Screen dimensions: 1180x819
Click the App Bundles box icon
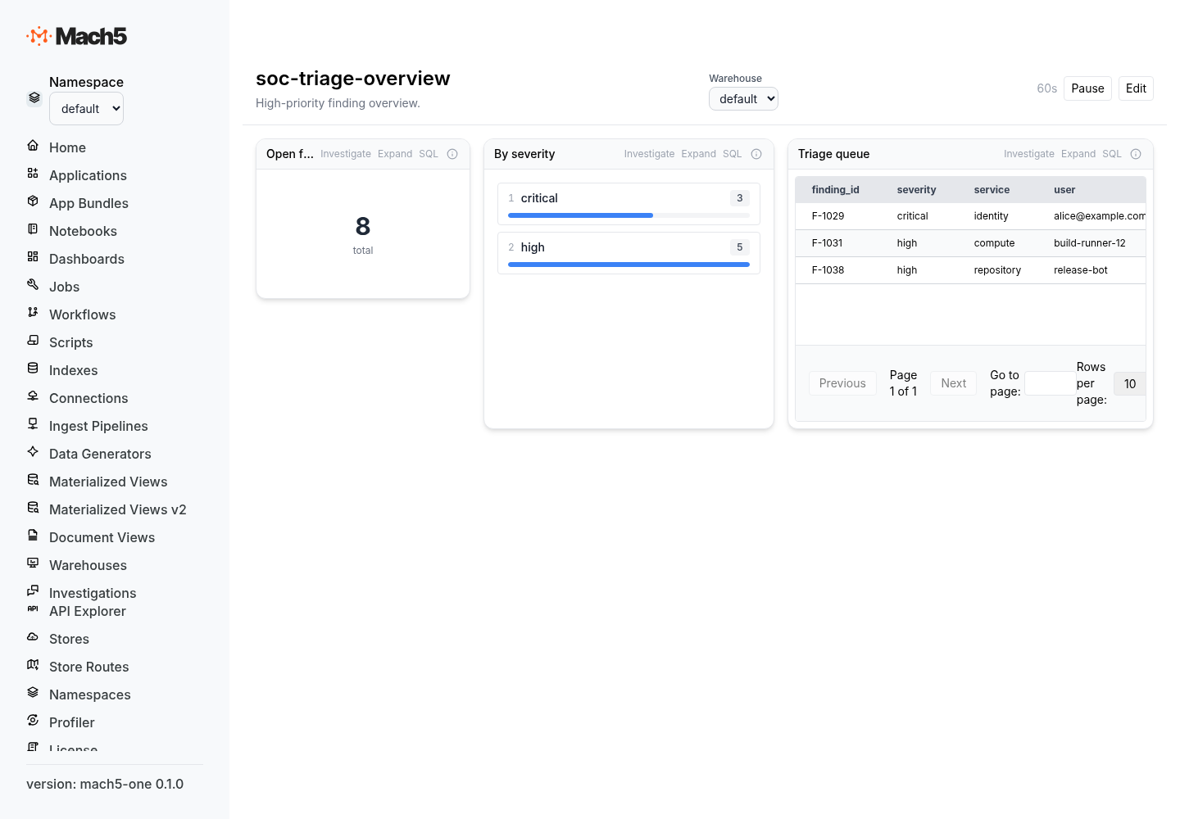coord(33,201)
